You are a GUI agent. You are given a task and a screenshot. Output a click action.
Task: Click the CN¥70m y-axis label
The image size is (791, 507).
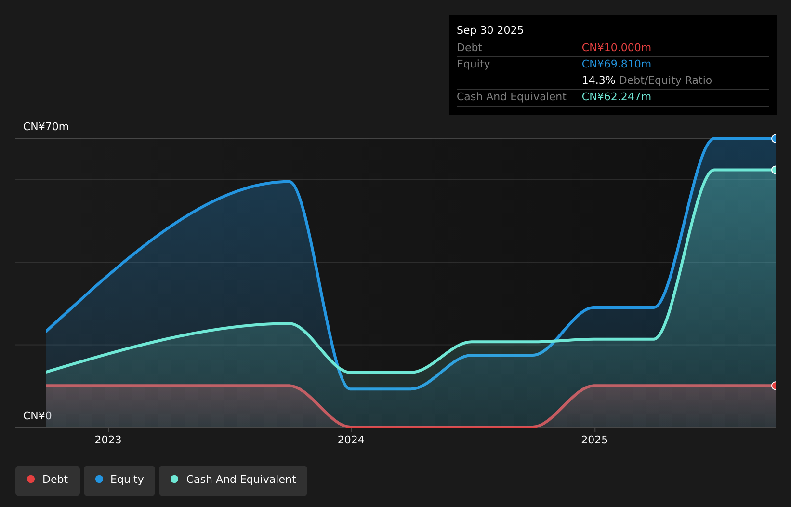[x=46, y=127]
